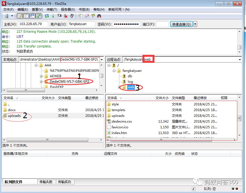
Task: Select the style folder icon in remote list
Action: (x=109, y=104)
